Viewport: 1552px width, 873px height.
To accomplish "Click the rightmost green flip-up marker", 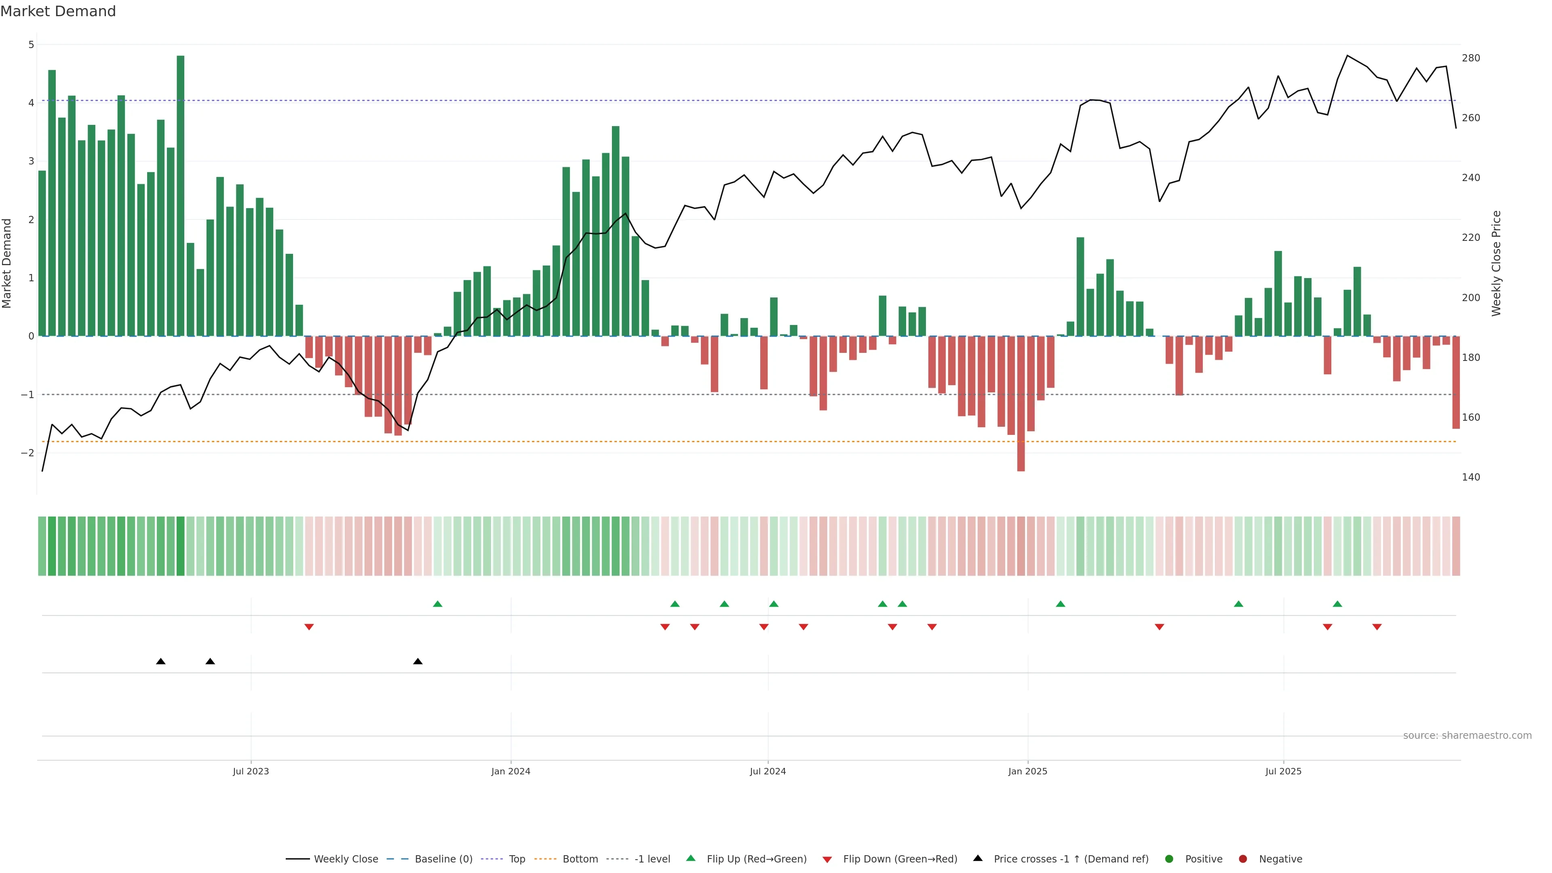I will 1337,604.
